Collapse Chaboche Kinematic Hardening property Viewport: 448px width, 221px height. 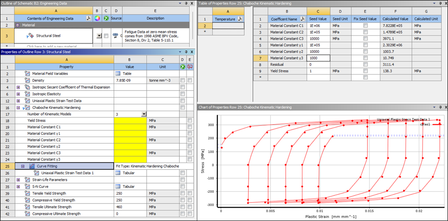pyautogui.click(x=18, y=108)
